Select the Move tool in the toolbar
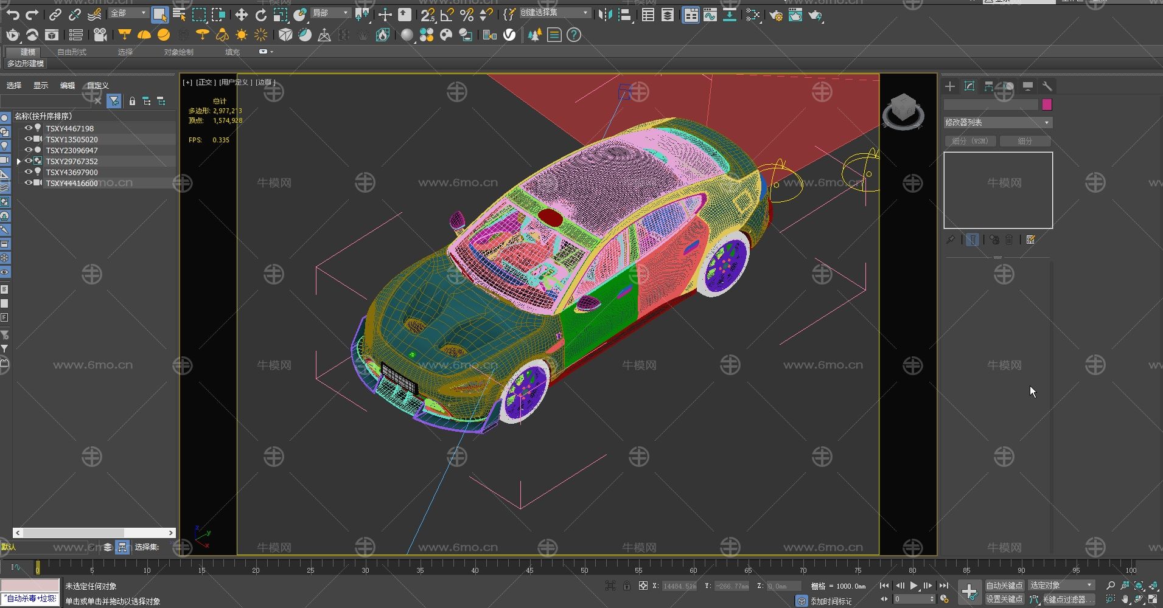The width and height of the screenshot is (1163, 608). click(x=242, y=15)
